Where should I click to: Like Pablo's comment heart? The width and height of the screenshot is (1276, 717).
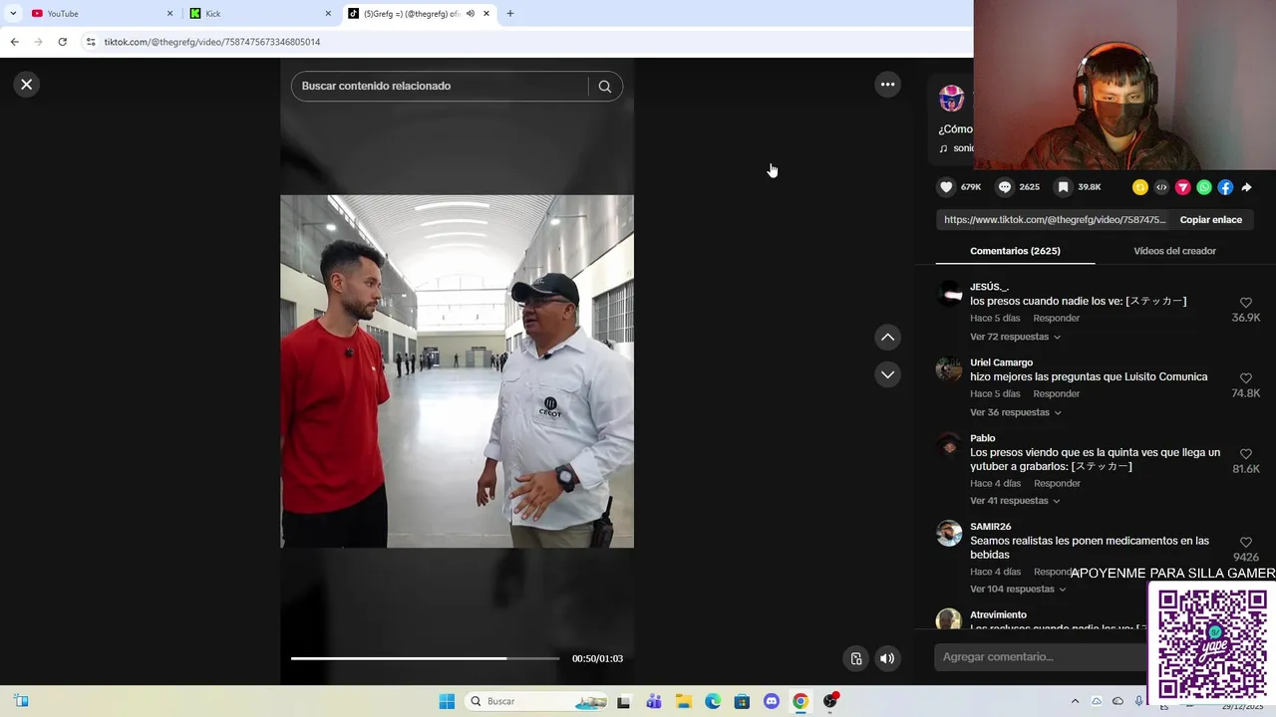(x=1246, y=454)
